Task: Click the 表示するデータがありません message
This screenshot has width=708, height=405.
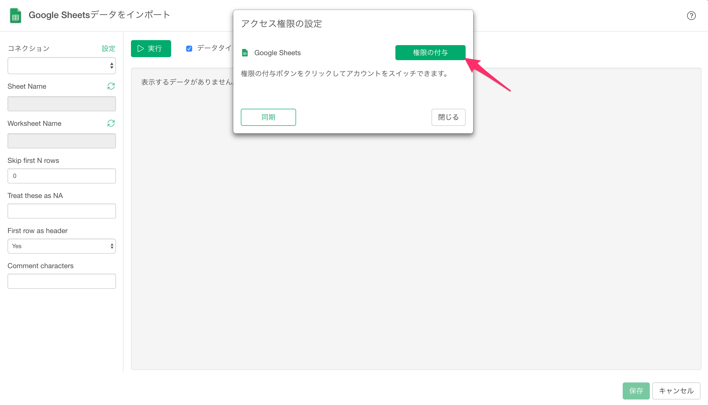Action: [187, 82]
